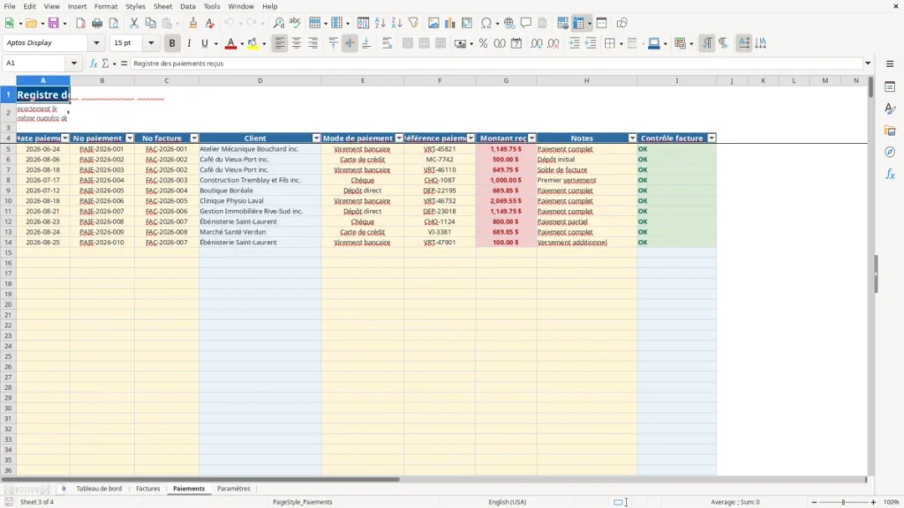This screenshot has height=508, width=904.
Task: Click the vertical scrollbar thumb
Action: [870, 86]
